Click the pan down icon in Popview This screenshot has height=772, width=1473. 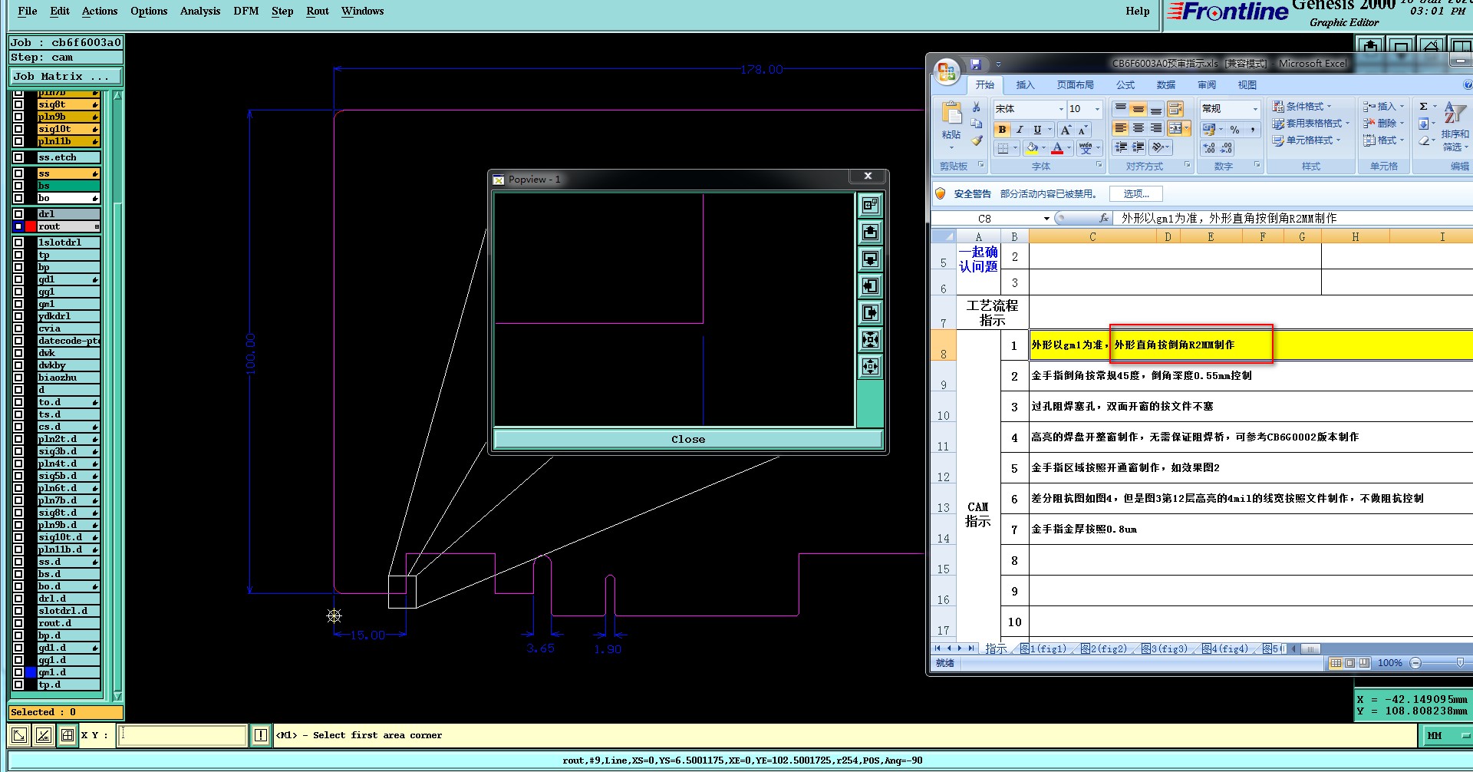pyautogui.click(x=870, y=259)
